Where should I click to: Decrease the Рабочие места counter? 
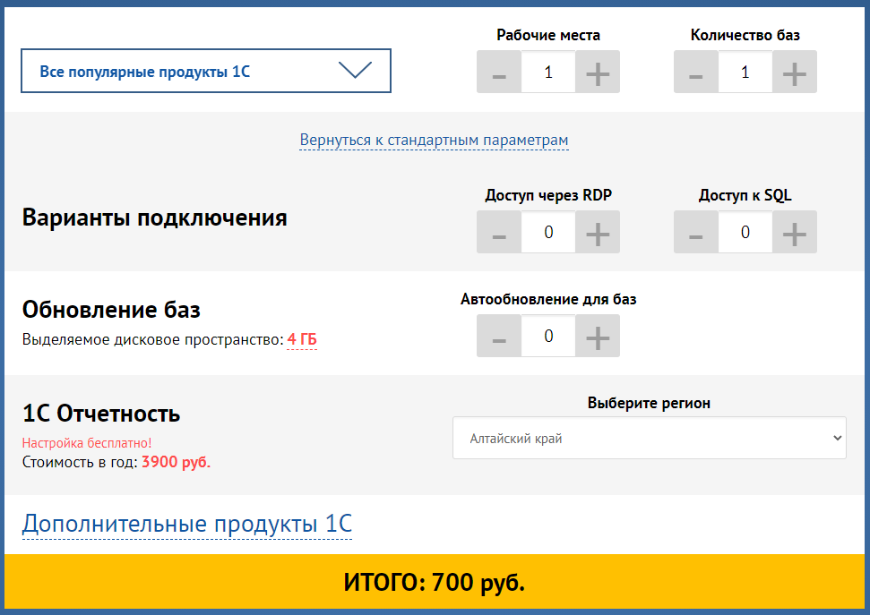point(498,72)
